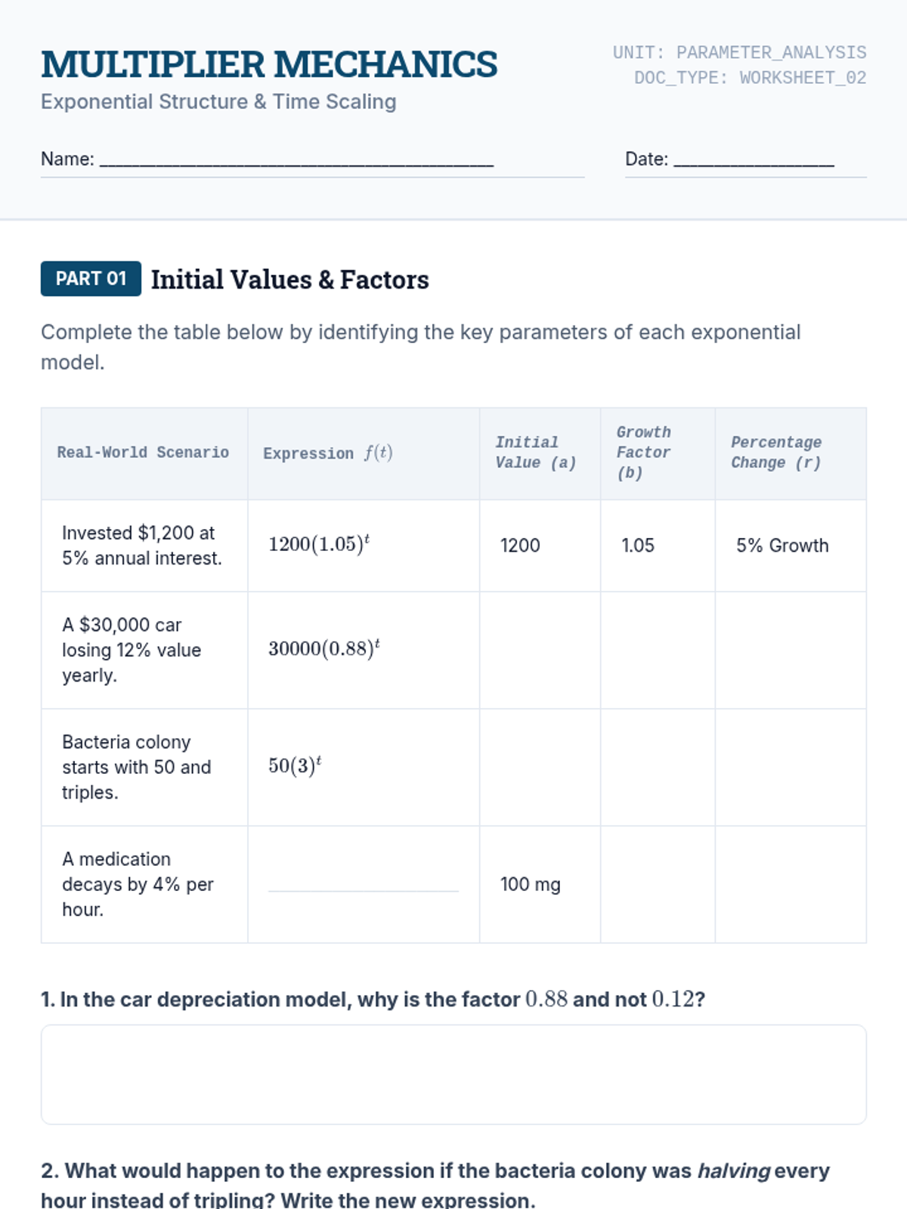Click the Percentage Change cell for car row
907x1209 pixels.
pos(791,650)
